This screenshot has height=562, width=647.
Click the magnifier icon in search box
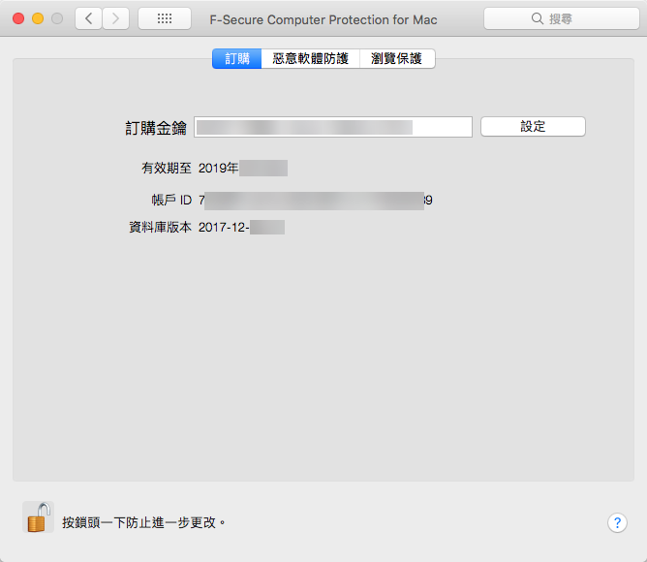click(x=537, y=19)
